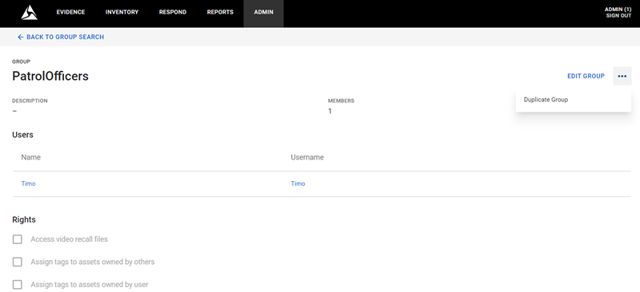Viewport: 640px width, 292px height.
Task: Click the Rights section heading
Action: [x=24, y=220]
